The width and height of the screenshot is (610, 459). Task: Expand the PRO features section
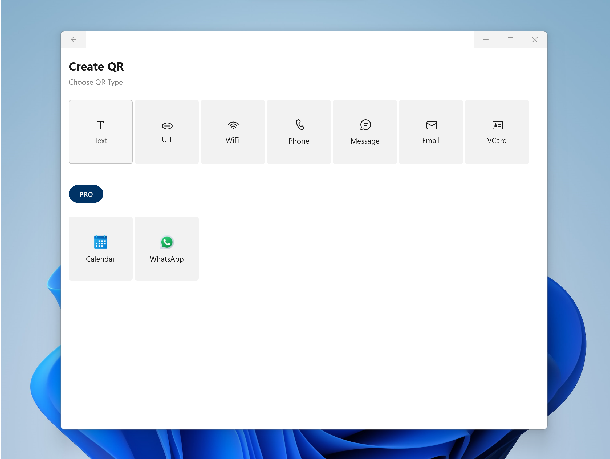(x=86, y=194)
